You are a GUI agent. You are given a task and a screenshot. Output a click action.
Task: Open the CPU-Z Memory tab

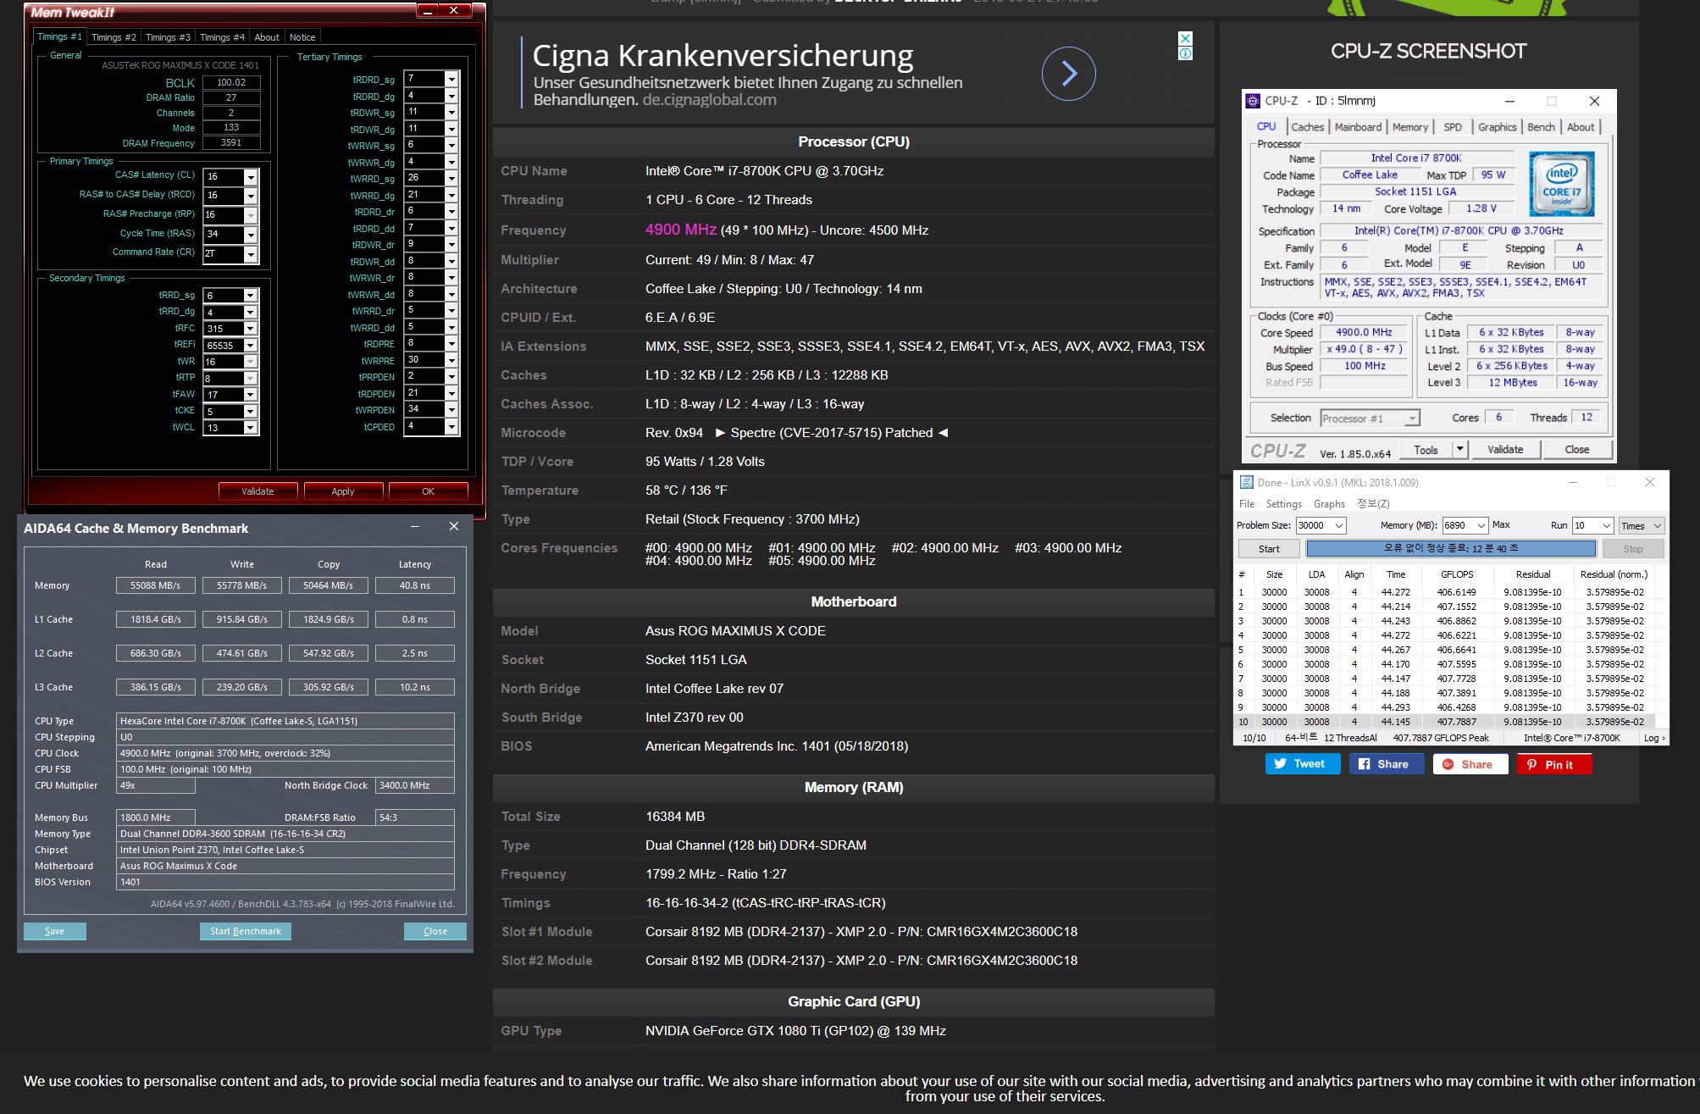tap(1409, 127)
